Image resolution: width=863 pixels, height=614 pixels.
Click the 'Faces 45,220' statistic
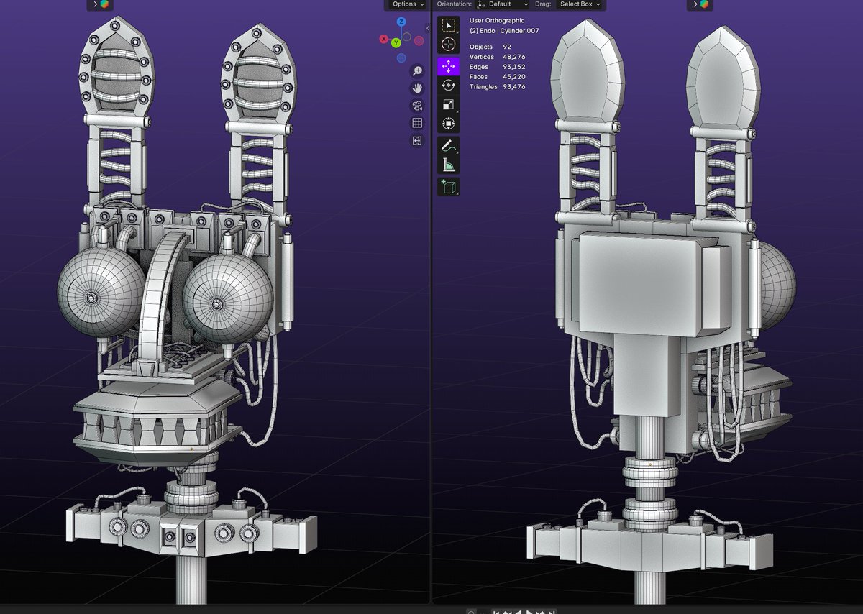[497, 76]
